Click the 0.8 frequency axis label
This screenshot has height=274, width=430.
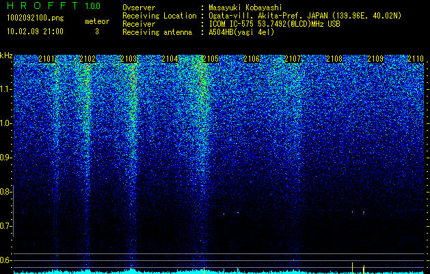[x=6, y=192]
